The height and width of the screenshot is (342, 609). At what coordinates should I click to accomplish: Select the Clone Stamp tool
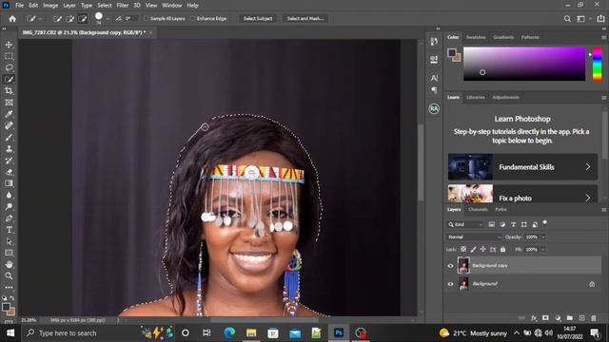(9, 149)
